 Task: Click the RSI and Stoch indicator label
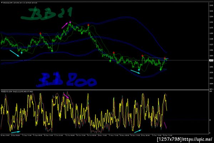tap(17, 92)
